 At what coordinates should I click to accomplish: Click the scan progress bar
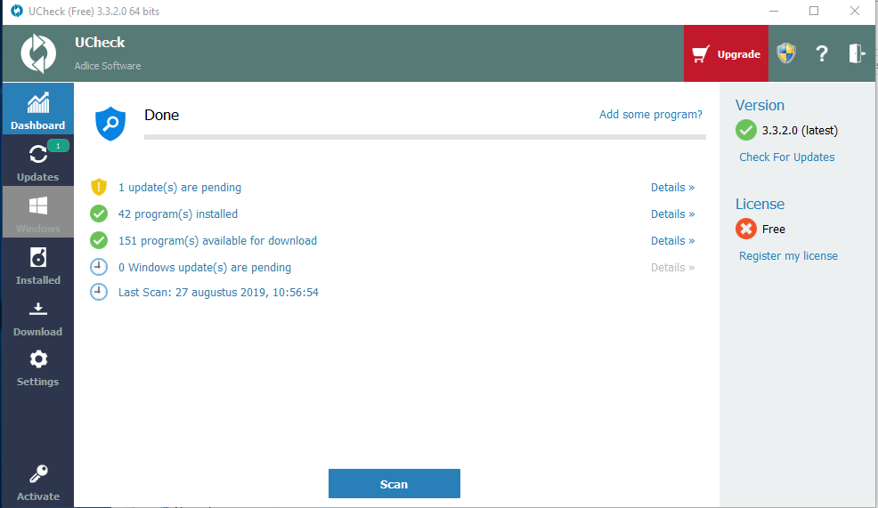pyautogui.click(x=425, y=136)
